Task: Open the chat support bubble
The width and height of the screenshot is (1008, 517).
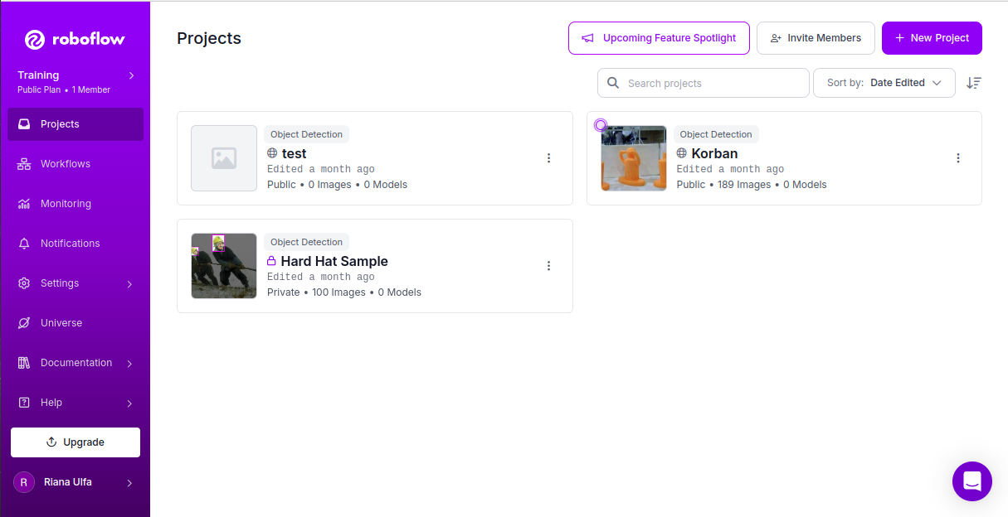Action: pos(971,481)
